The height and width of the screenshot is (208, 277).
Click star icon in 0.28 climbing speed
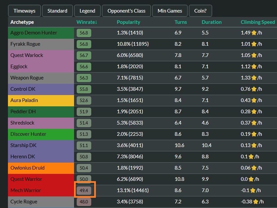point(254,112)
